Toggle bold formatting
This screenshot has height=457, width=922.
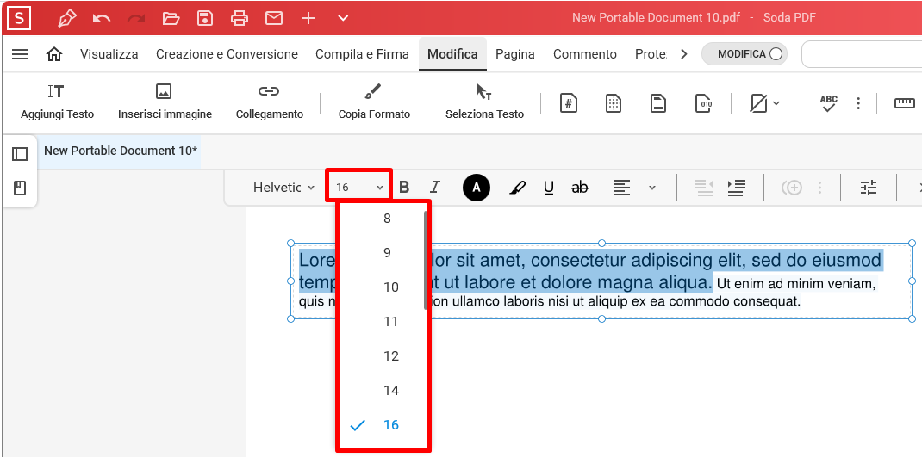coord(404,188)
